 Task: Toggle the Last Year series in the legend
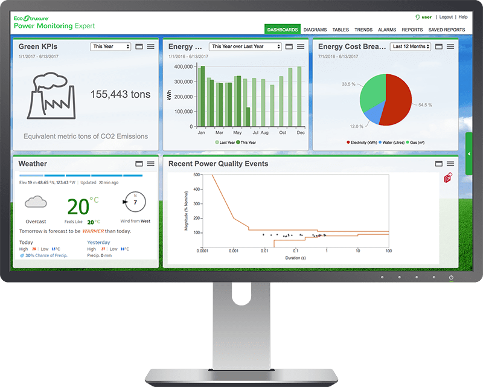pos(226,142)
